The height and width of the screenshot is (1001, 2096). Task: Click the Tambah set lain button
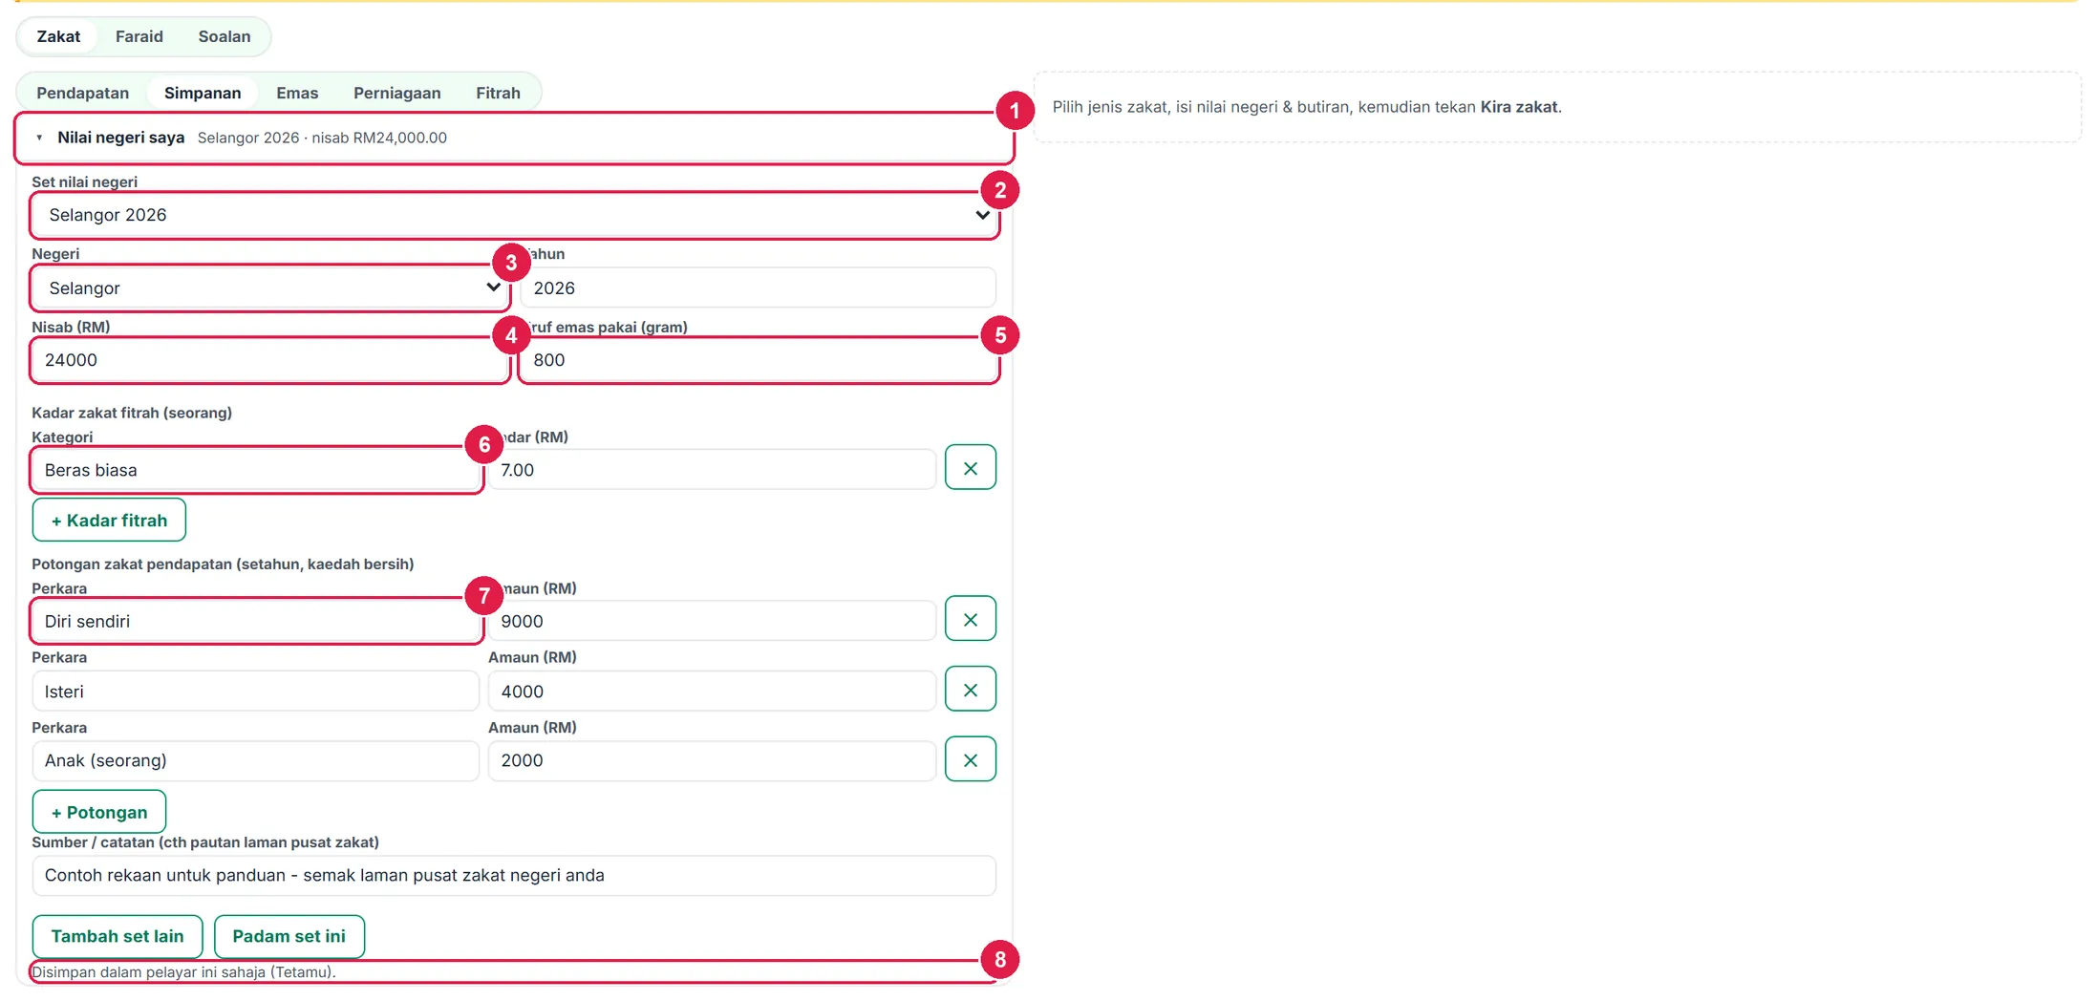point(118,936)
